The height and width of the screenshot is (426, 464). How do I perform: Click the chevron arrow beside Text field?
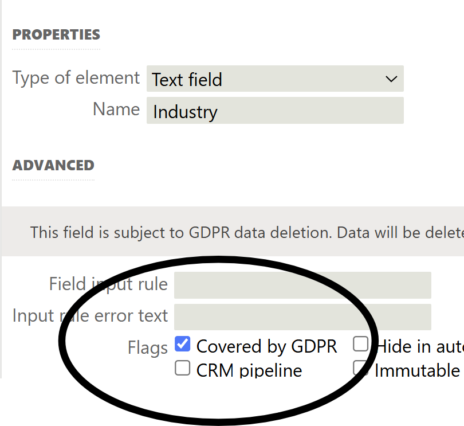click(391, 79)
